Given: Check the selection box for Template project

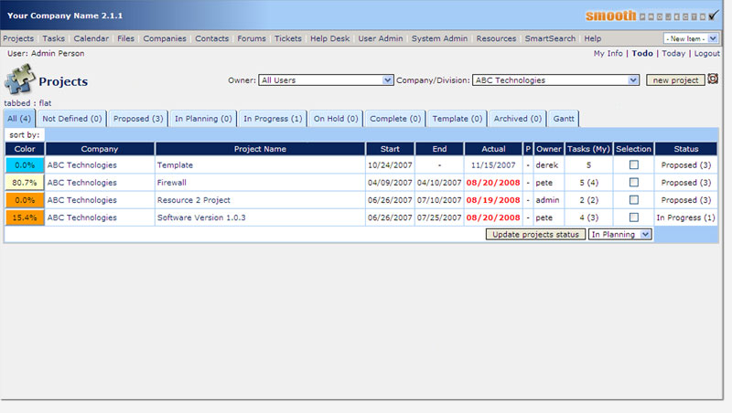Looking at the screenshot, I should (x=633, y=165).
